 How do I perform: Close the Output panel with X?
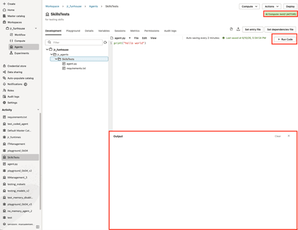click(288, 136)
